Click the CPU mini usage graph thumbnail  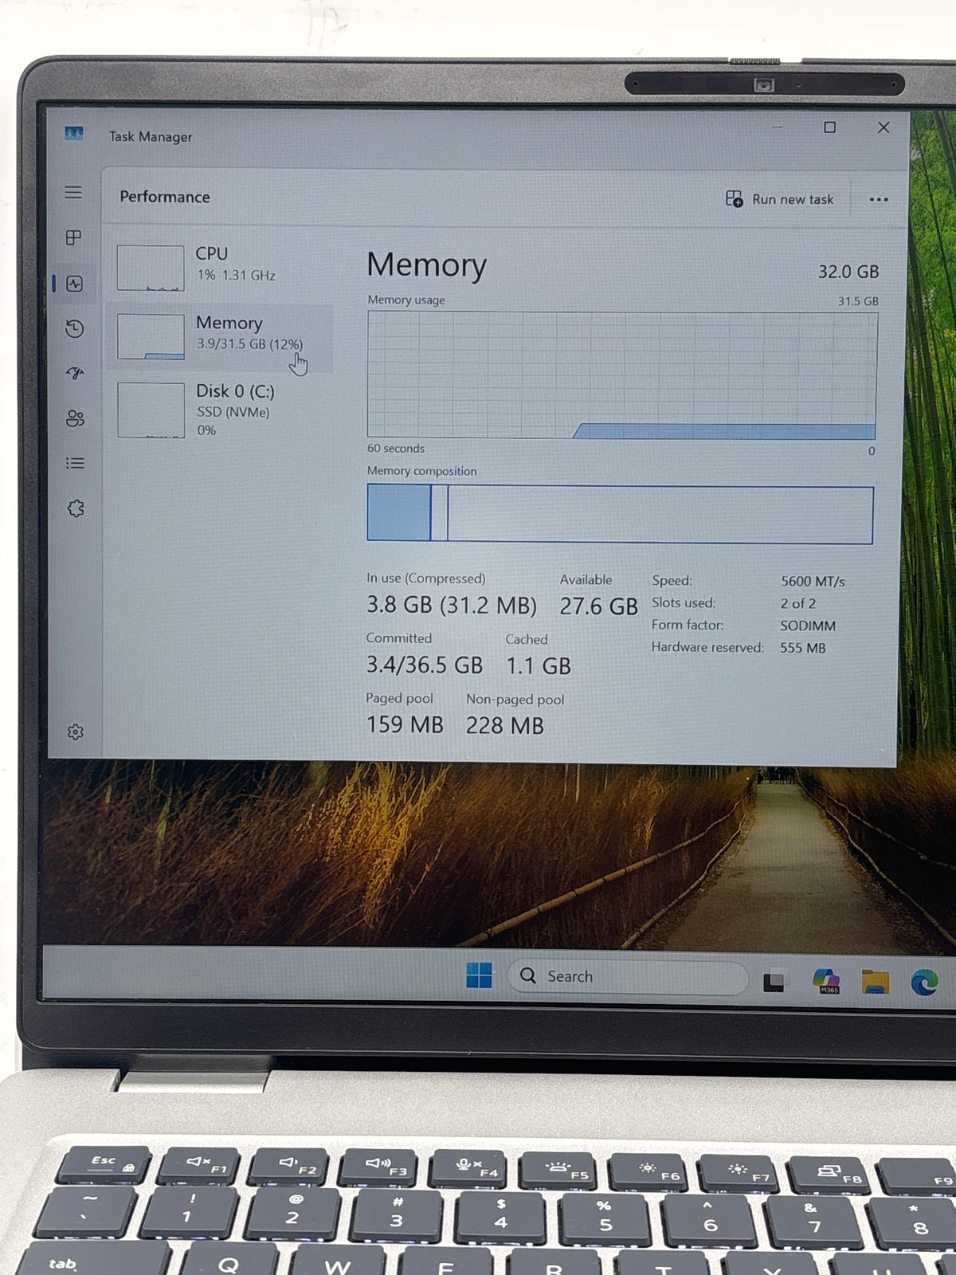coord(151,268)
